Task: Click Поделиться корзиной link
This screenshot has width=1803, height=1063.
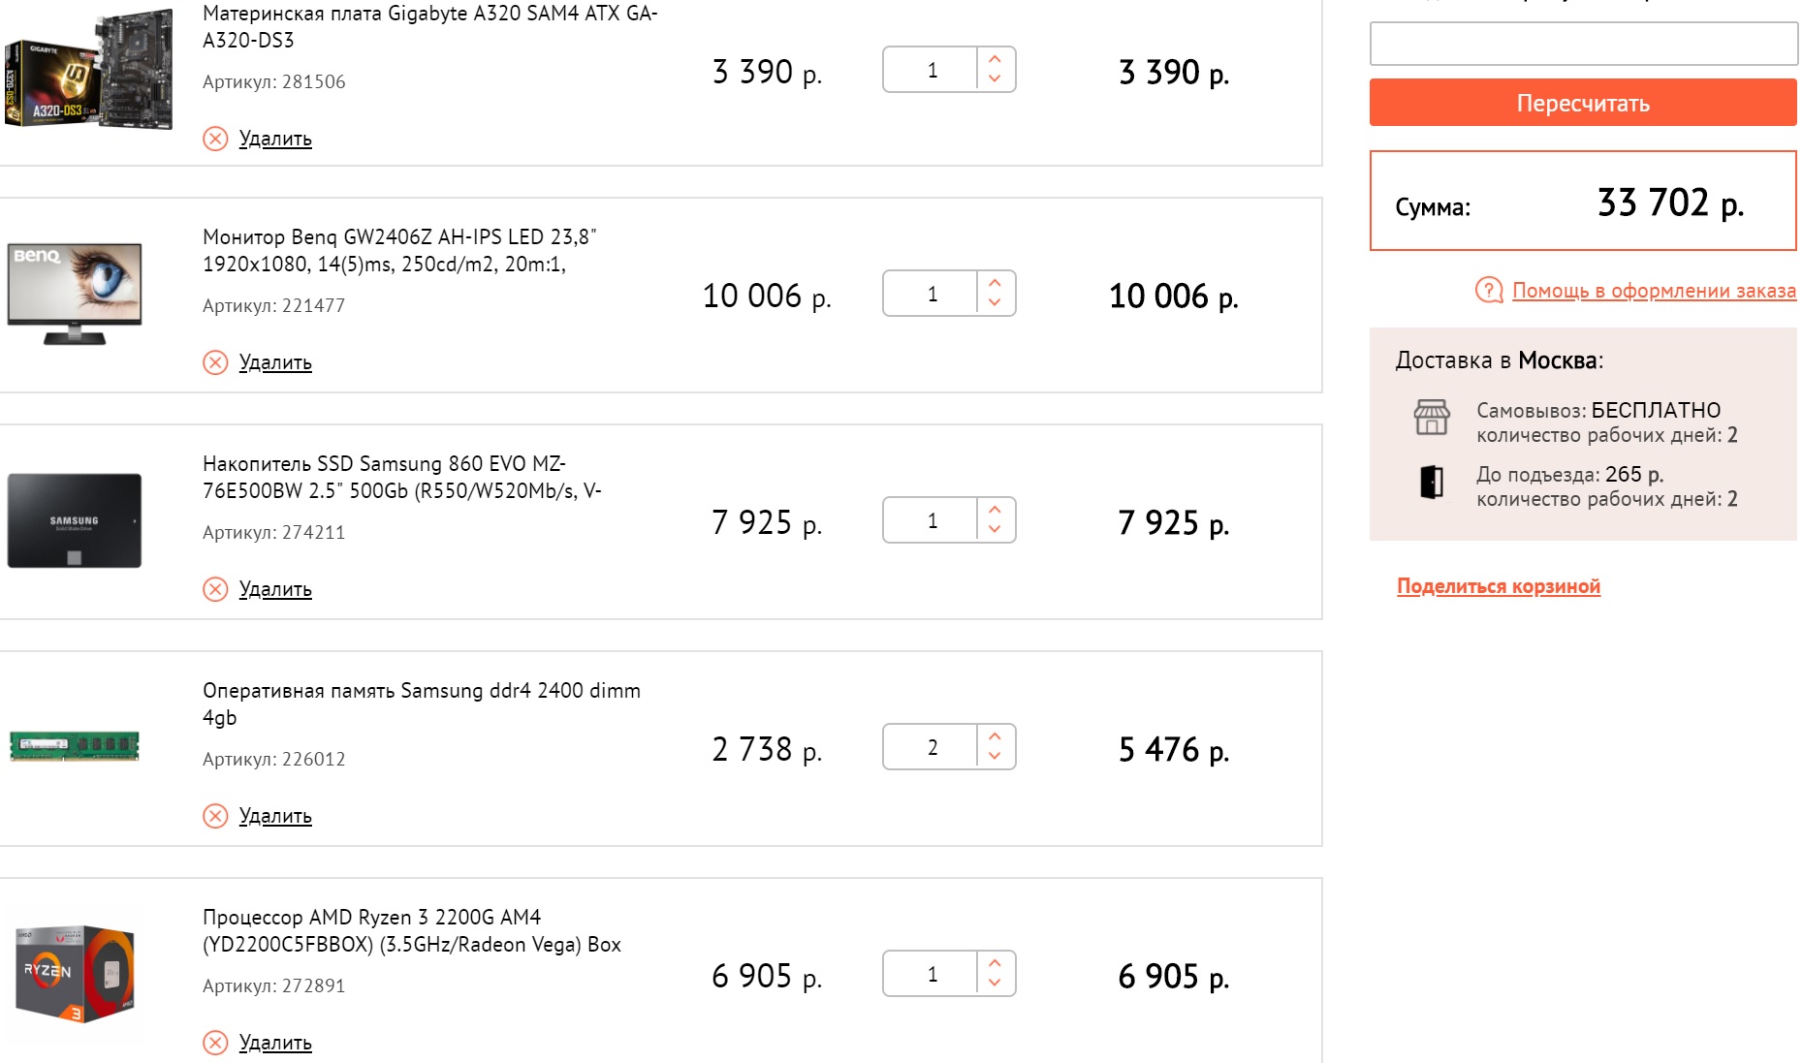Action: coord(1498,586)
